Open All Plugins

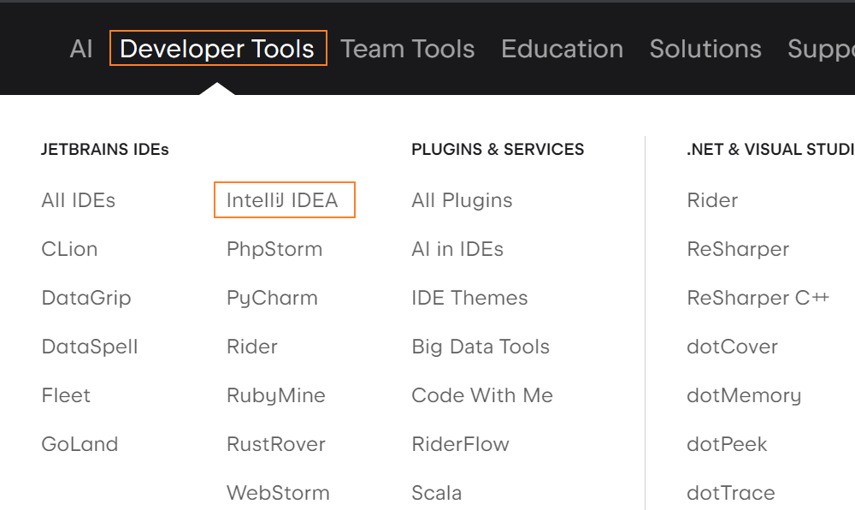coord(462,200)
